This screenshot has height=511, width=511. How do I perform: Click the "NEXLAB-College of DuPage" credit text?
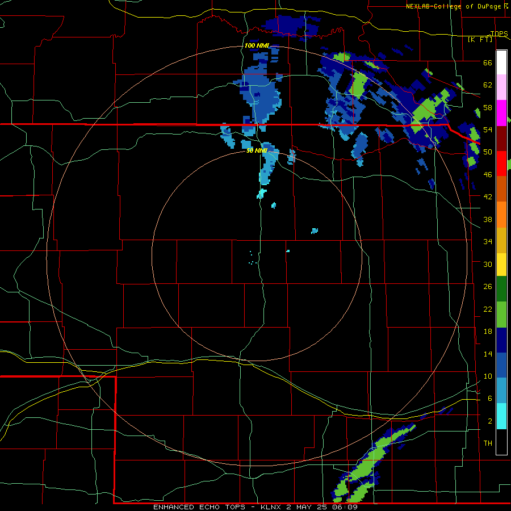[453, 6]
